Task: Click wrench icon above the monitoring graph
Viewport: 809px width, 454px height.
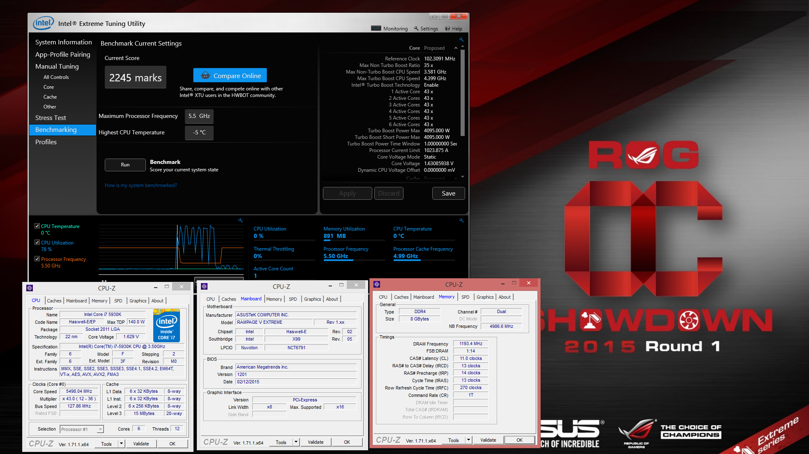Action: click(x=240, y=220)
